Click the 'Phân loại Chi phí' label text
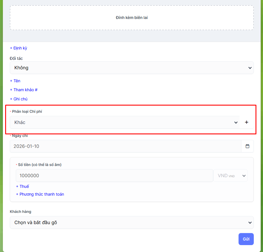The height and width of the screenshot is (252, 263). [x=27, y=111]
